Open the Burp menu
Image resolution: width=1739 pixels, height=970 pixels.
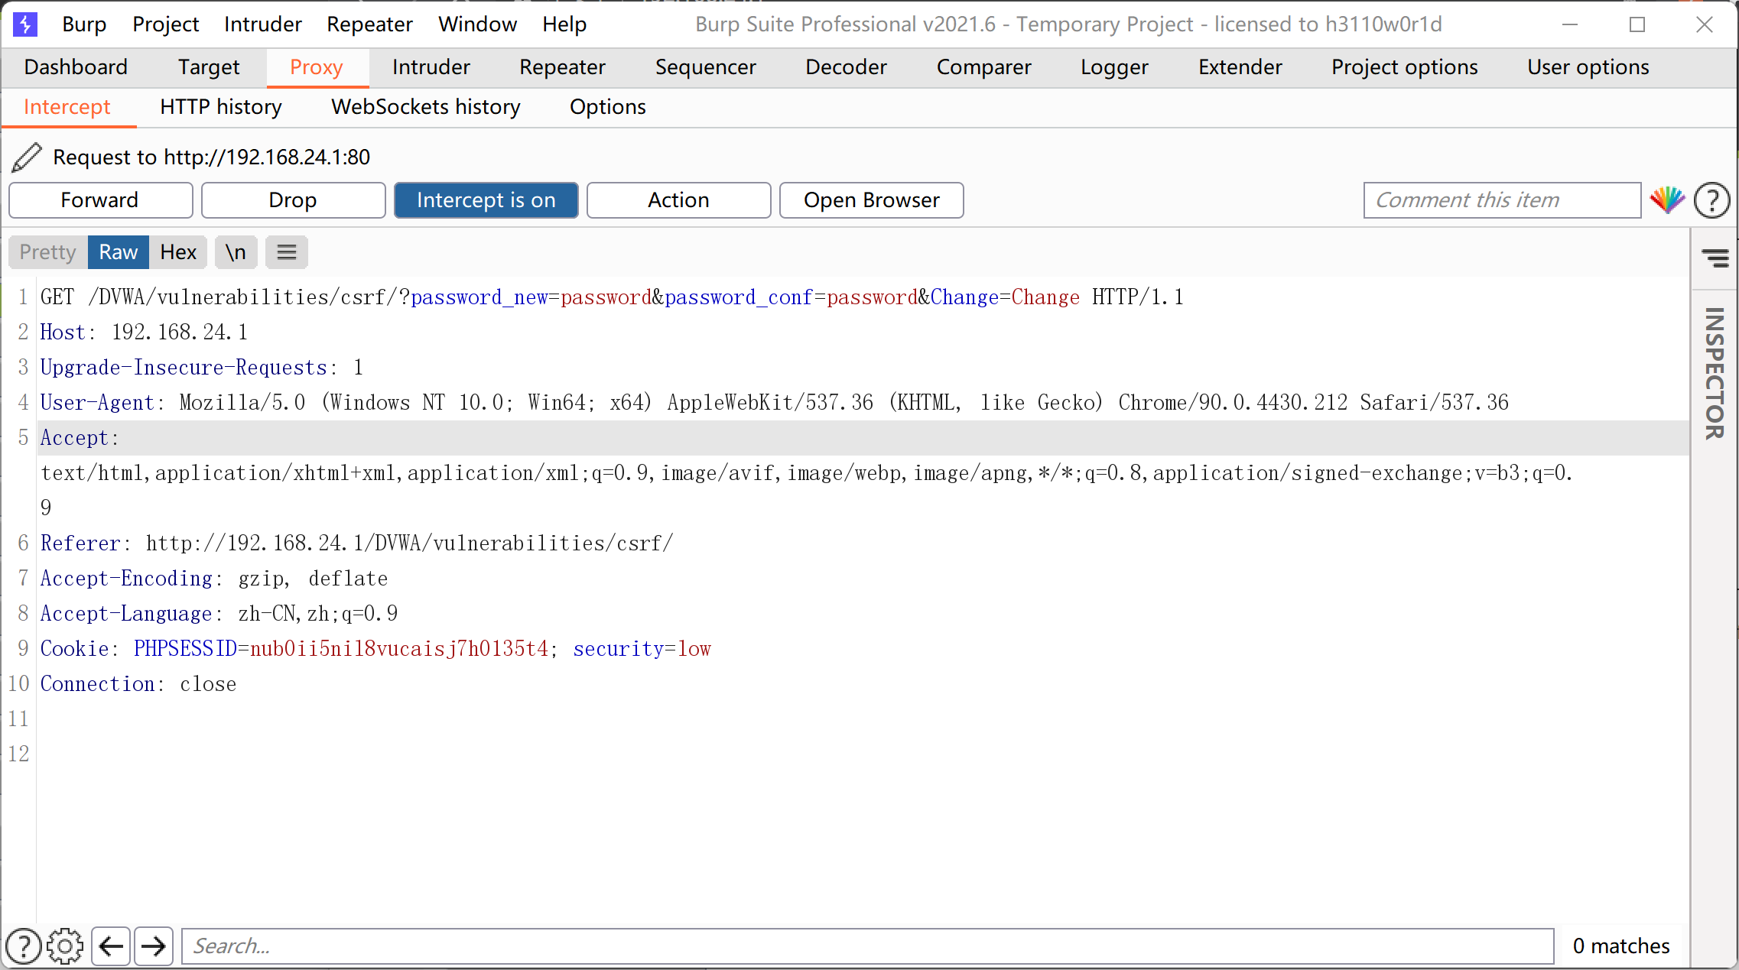[x=84, y=24]
